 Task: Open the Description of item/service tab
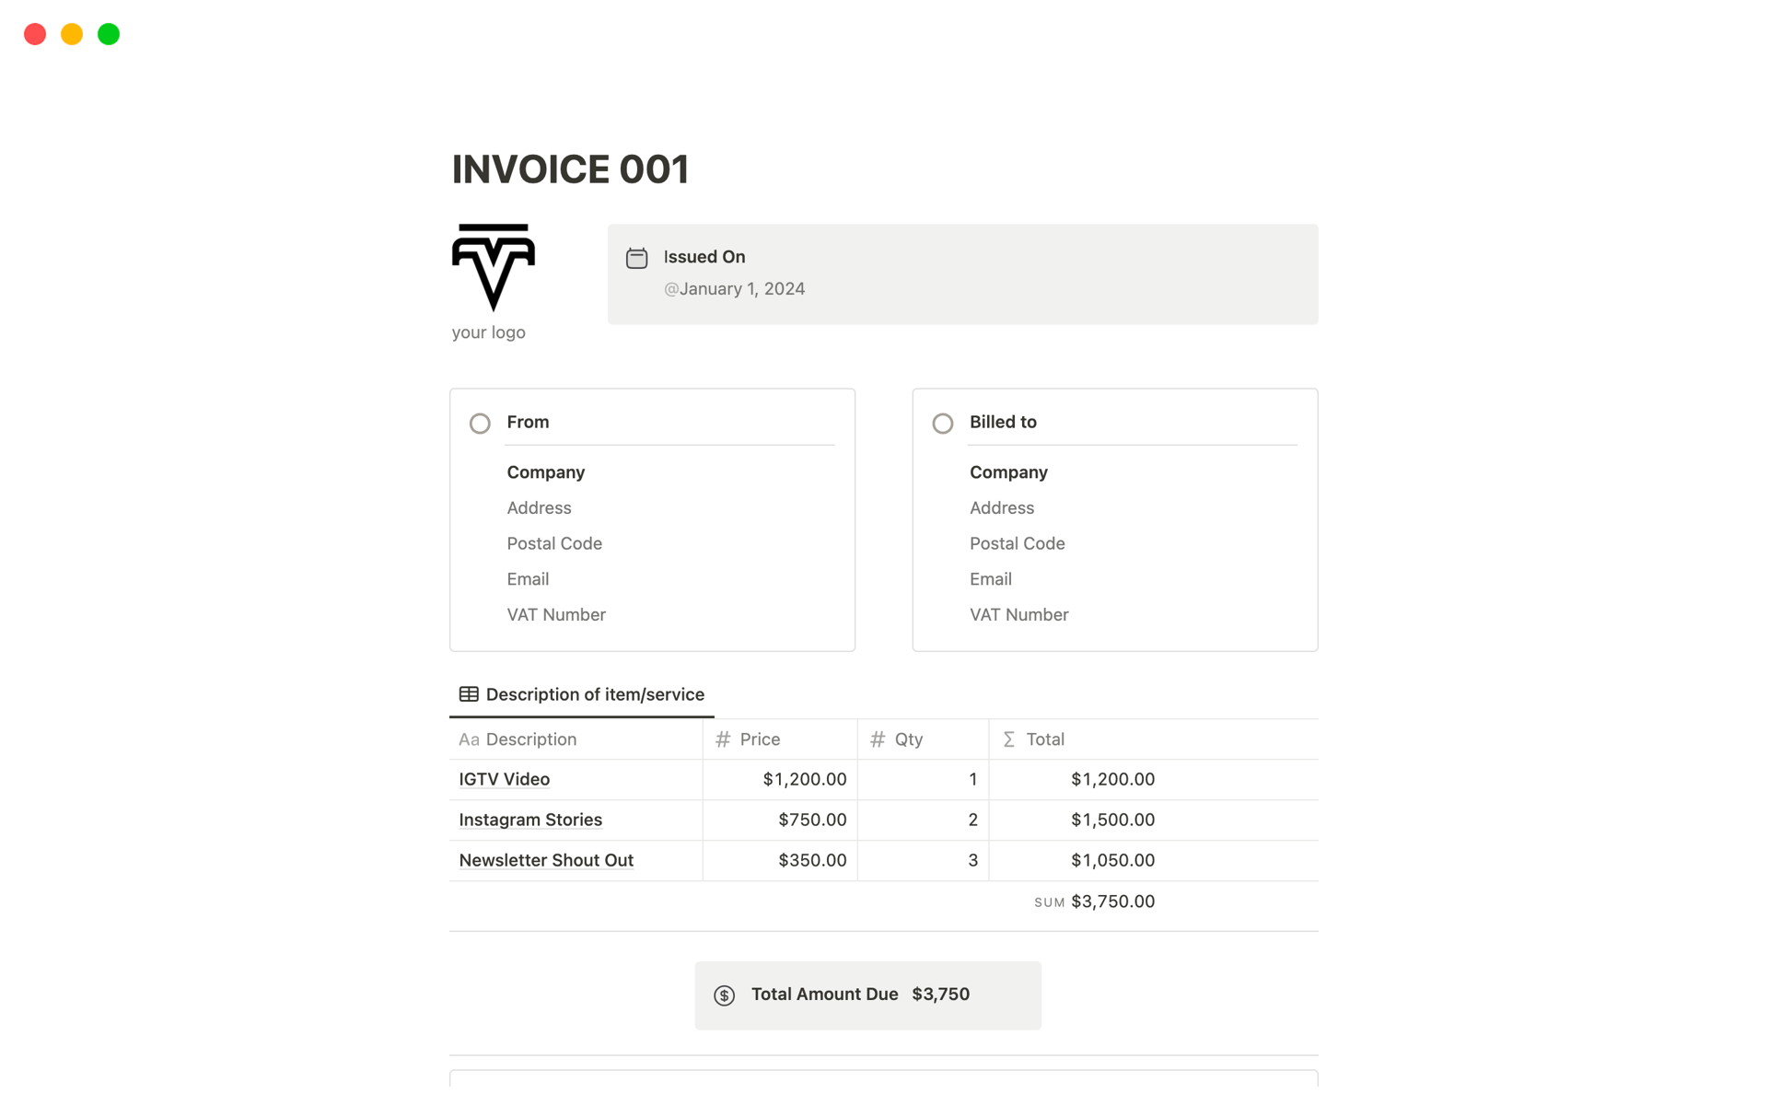tap(594, 694)
